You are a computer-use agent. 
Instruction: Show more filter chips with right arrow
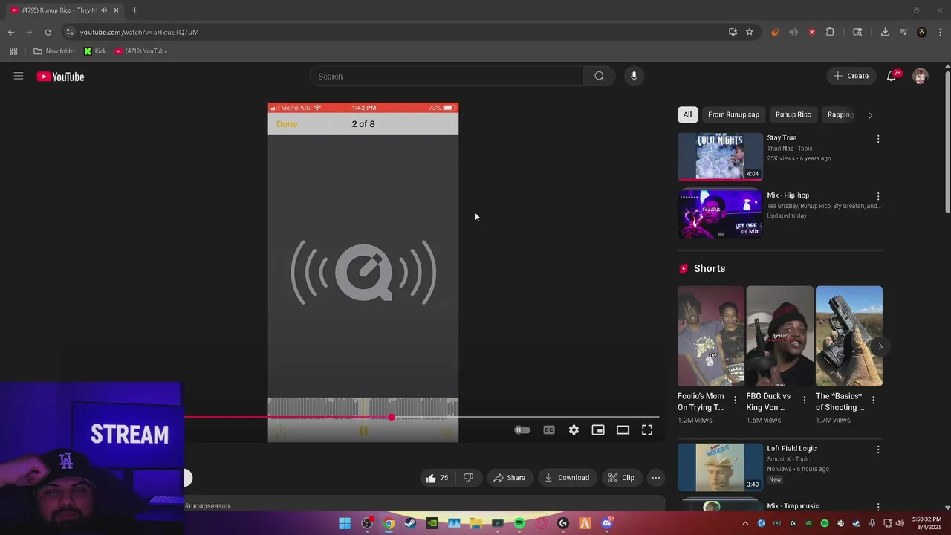pos(870,115)
